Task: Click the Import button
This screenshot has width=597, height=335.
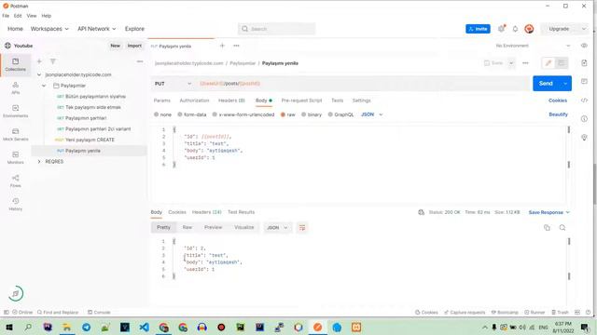Action: point(134,46)
